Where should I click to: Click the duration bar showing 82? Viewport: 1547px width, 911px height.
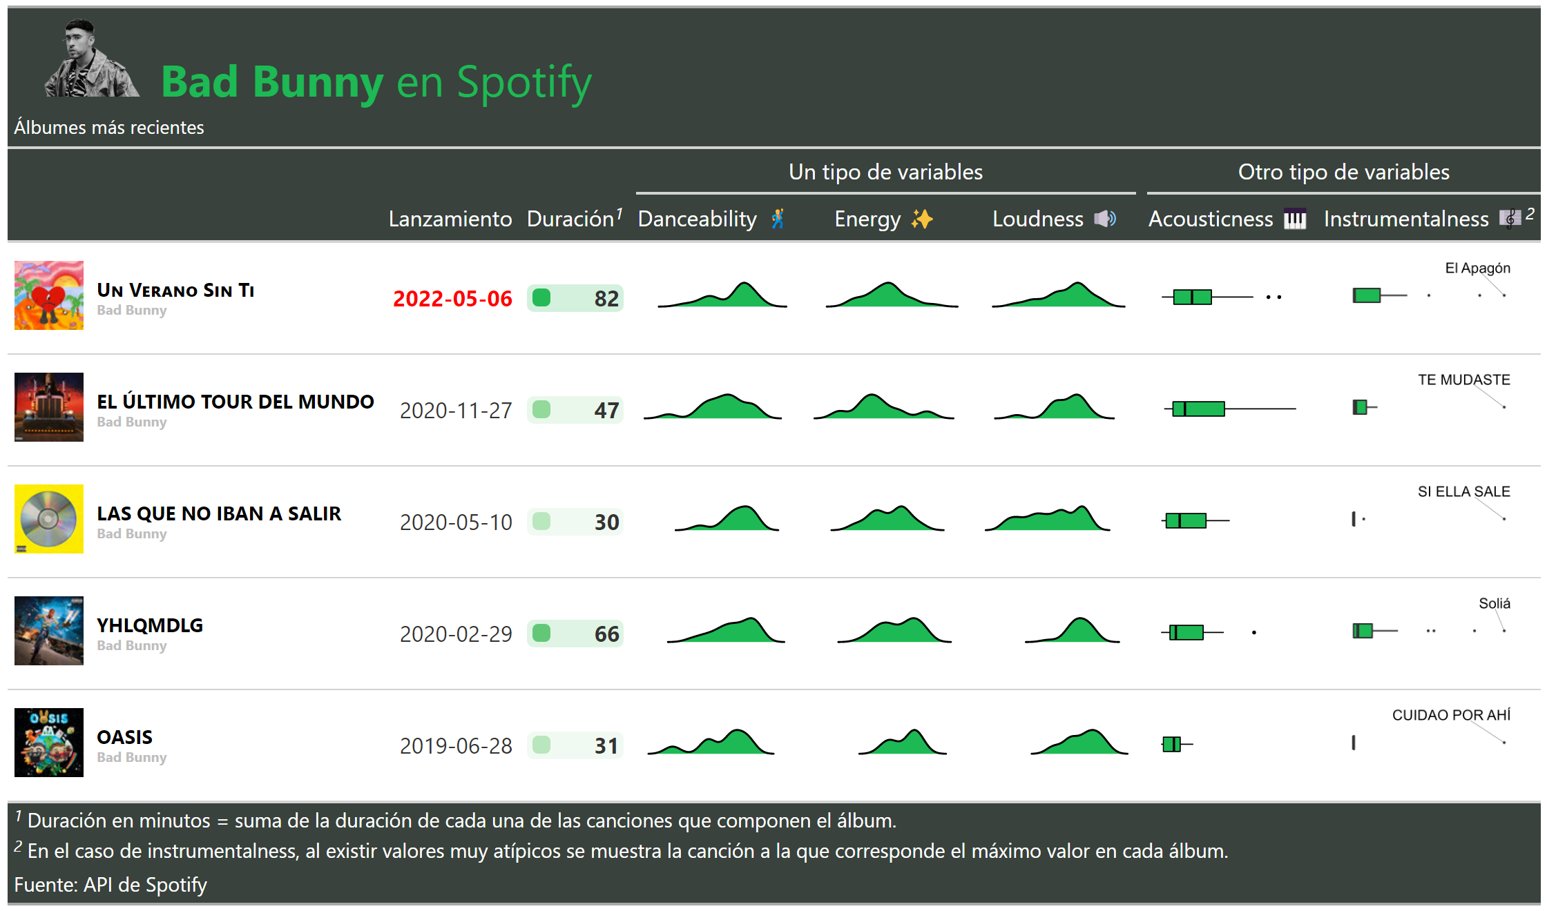(x=575, y=298)
